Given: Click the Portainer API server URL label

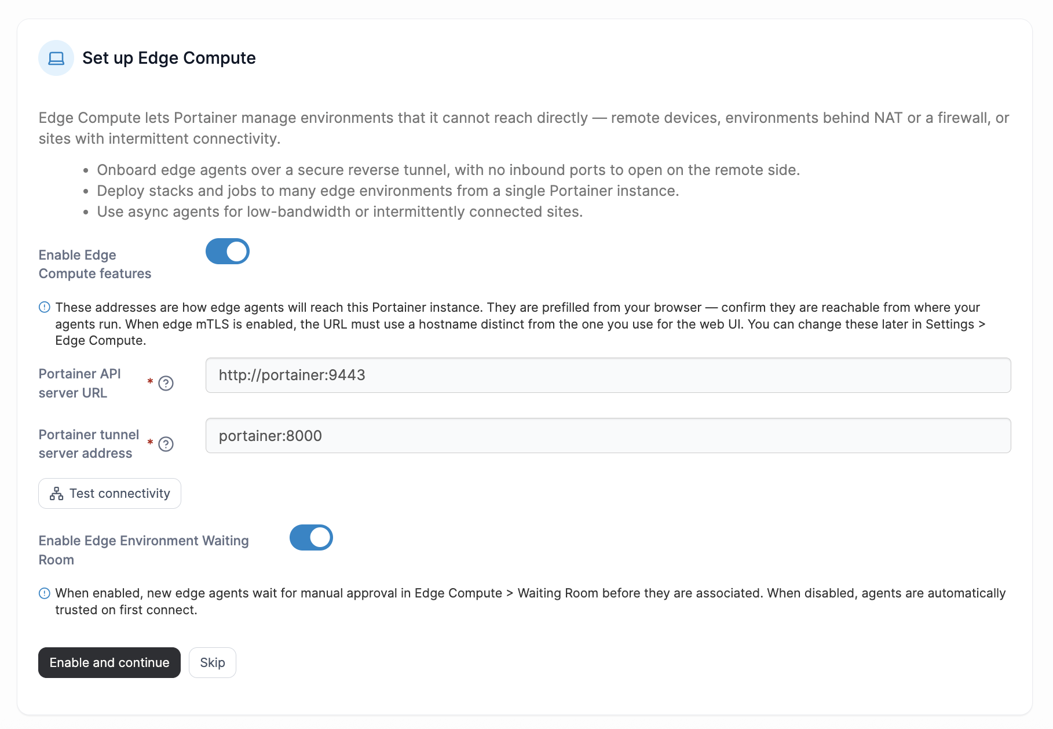Looking at the screenshot, I should coord(80,384).
